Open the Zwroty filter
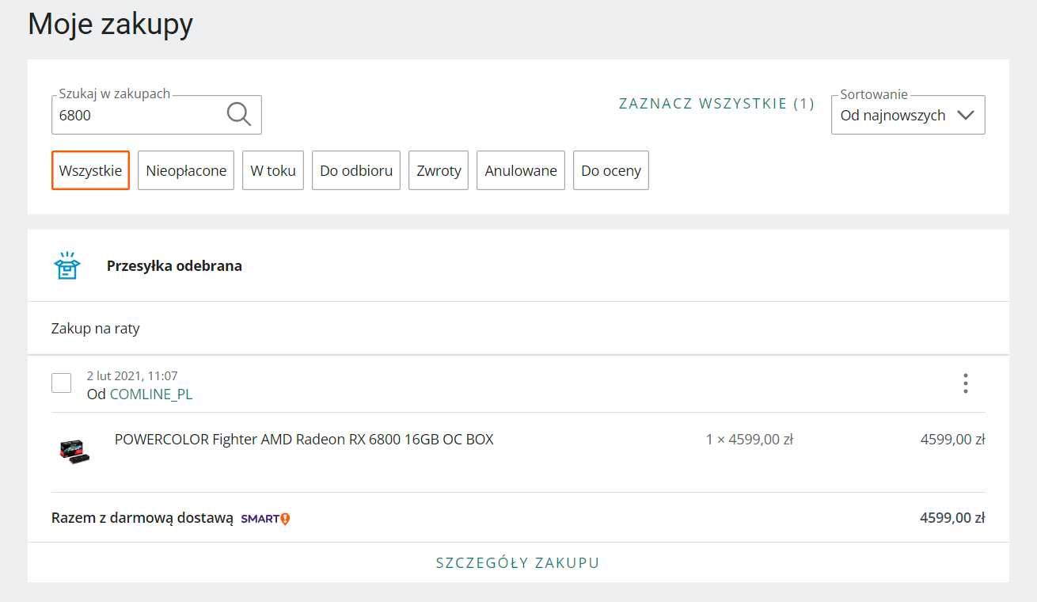1037x602 pixels. pos(439,170)
